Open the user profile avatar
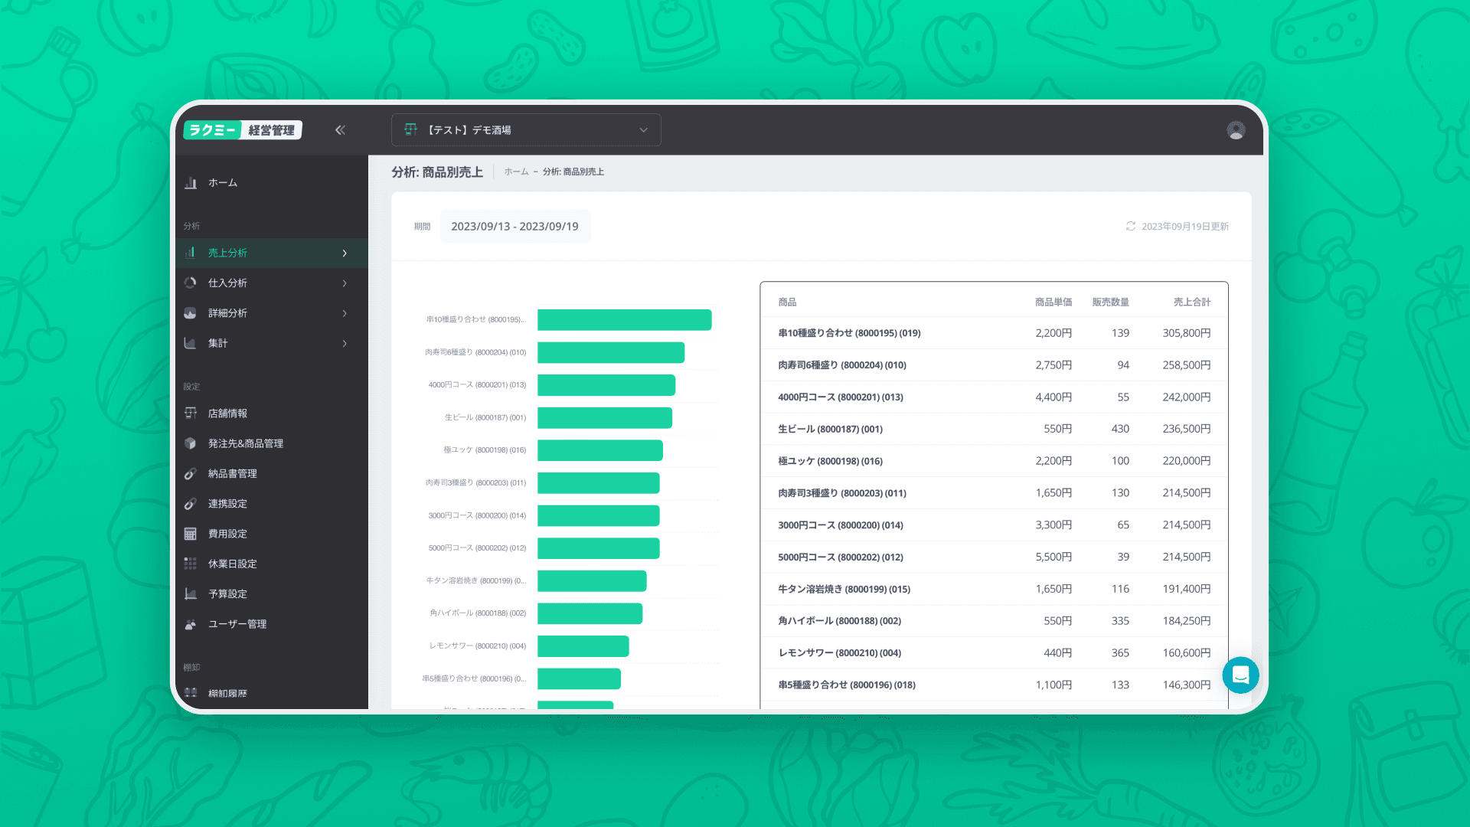Screen dimensions: 1470x827 [1235, 130]
